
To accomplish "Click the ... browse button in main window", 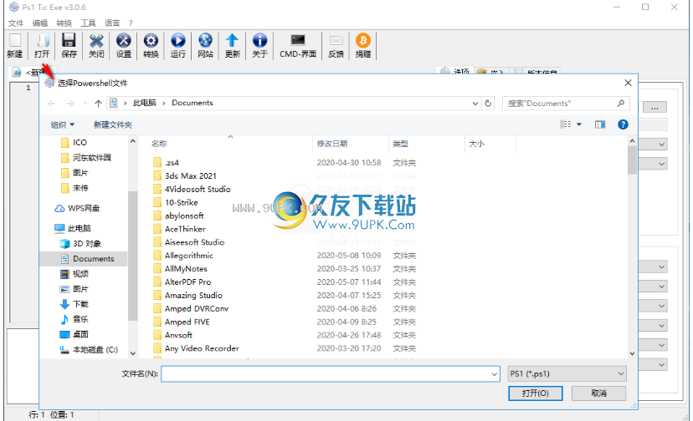I will (654, 107).
